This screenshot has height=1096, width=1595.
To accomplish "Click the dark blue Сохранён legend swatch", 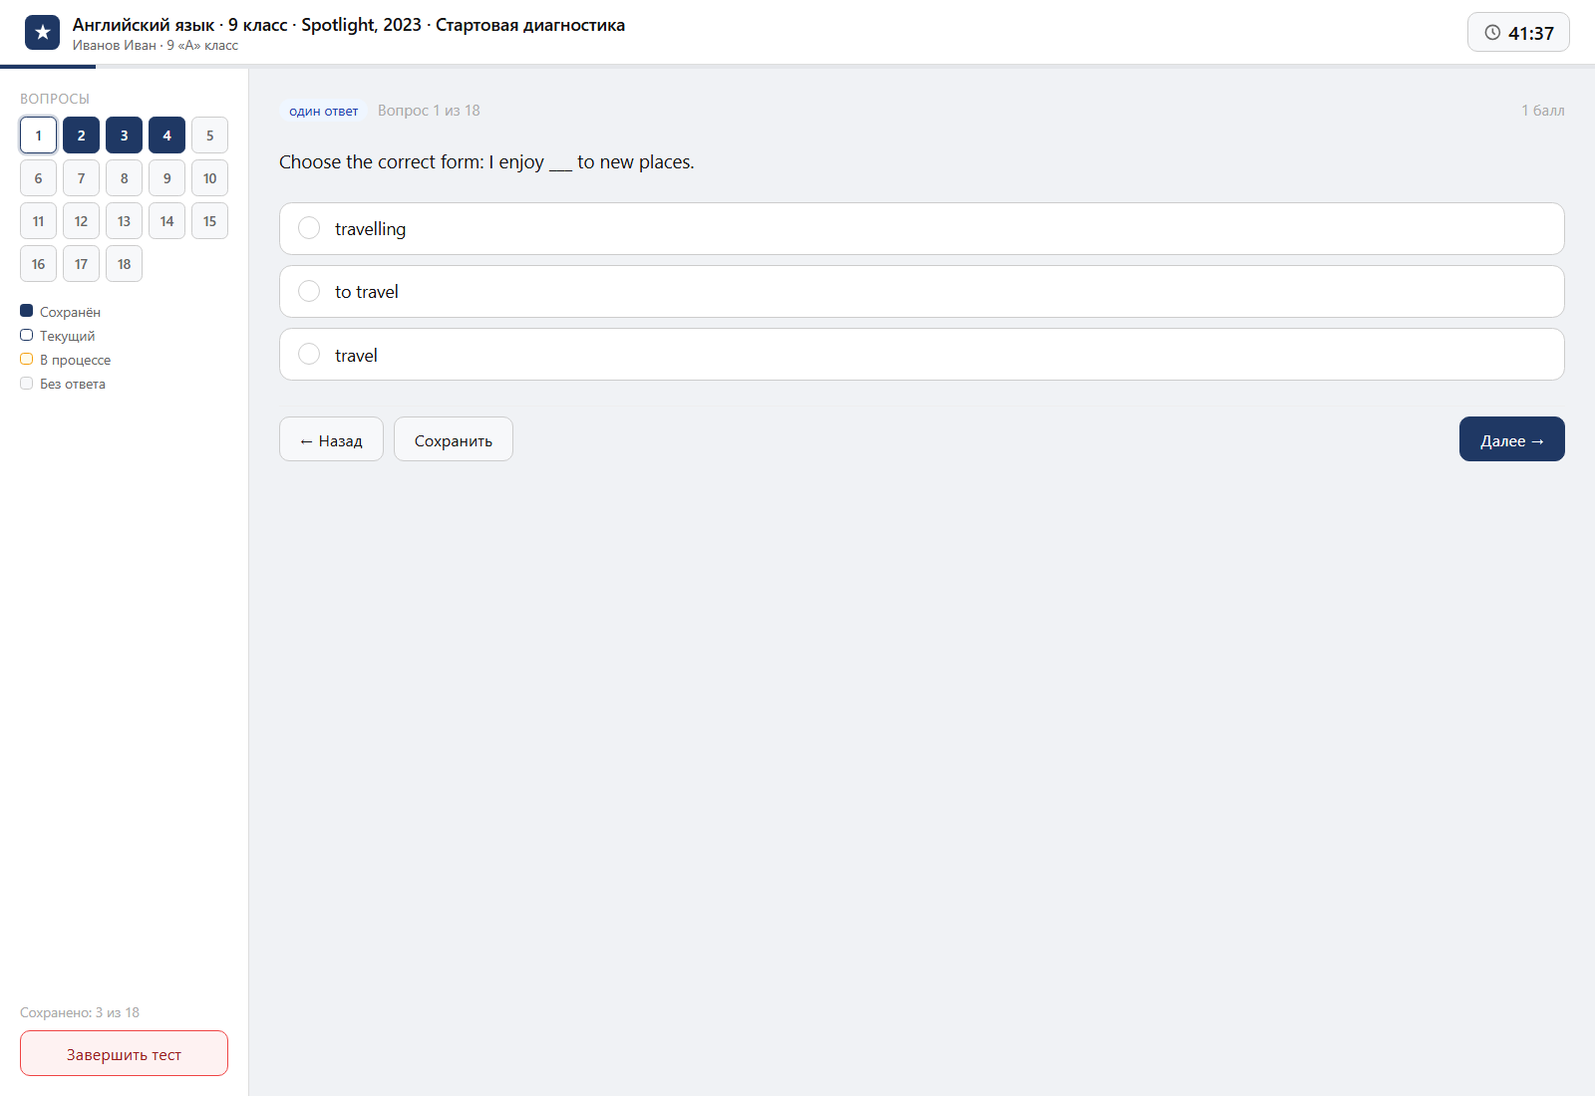I will (27, 311).
